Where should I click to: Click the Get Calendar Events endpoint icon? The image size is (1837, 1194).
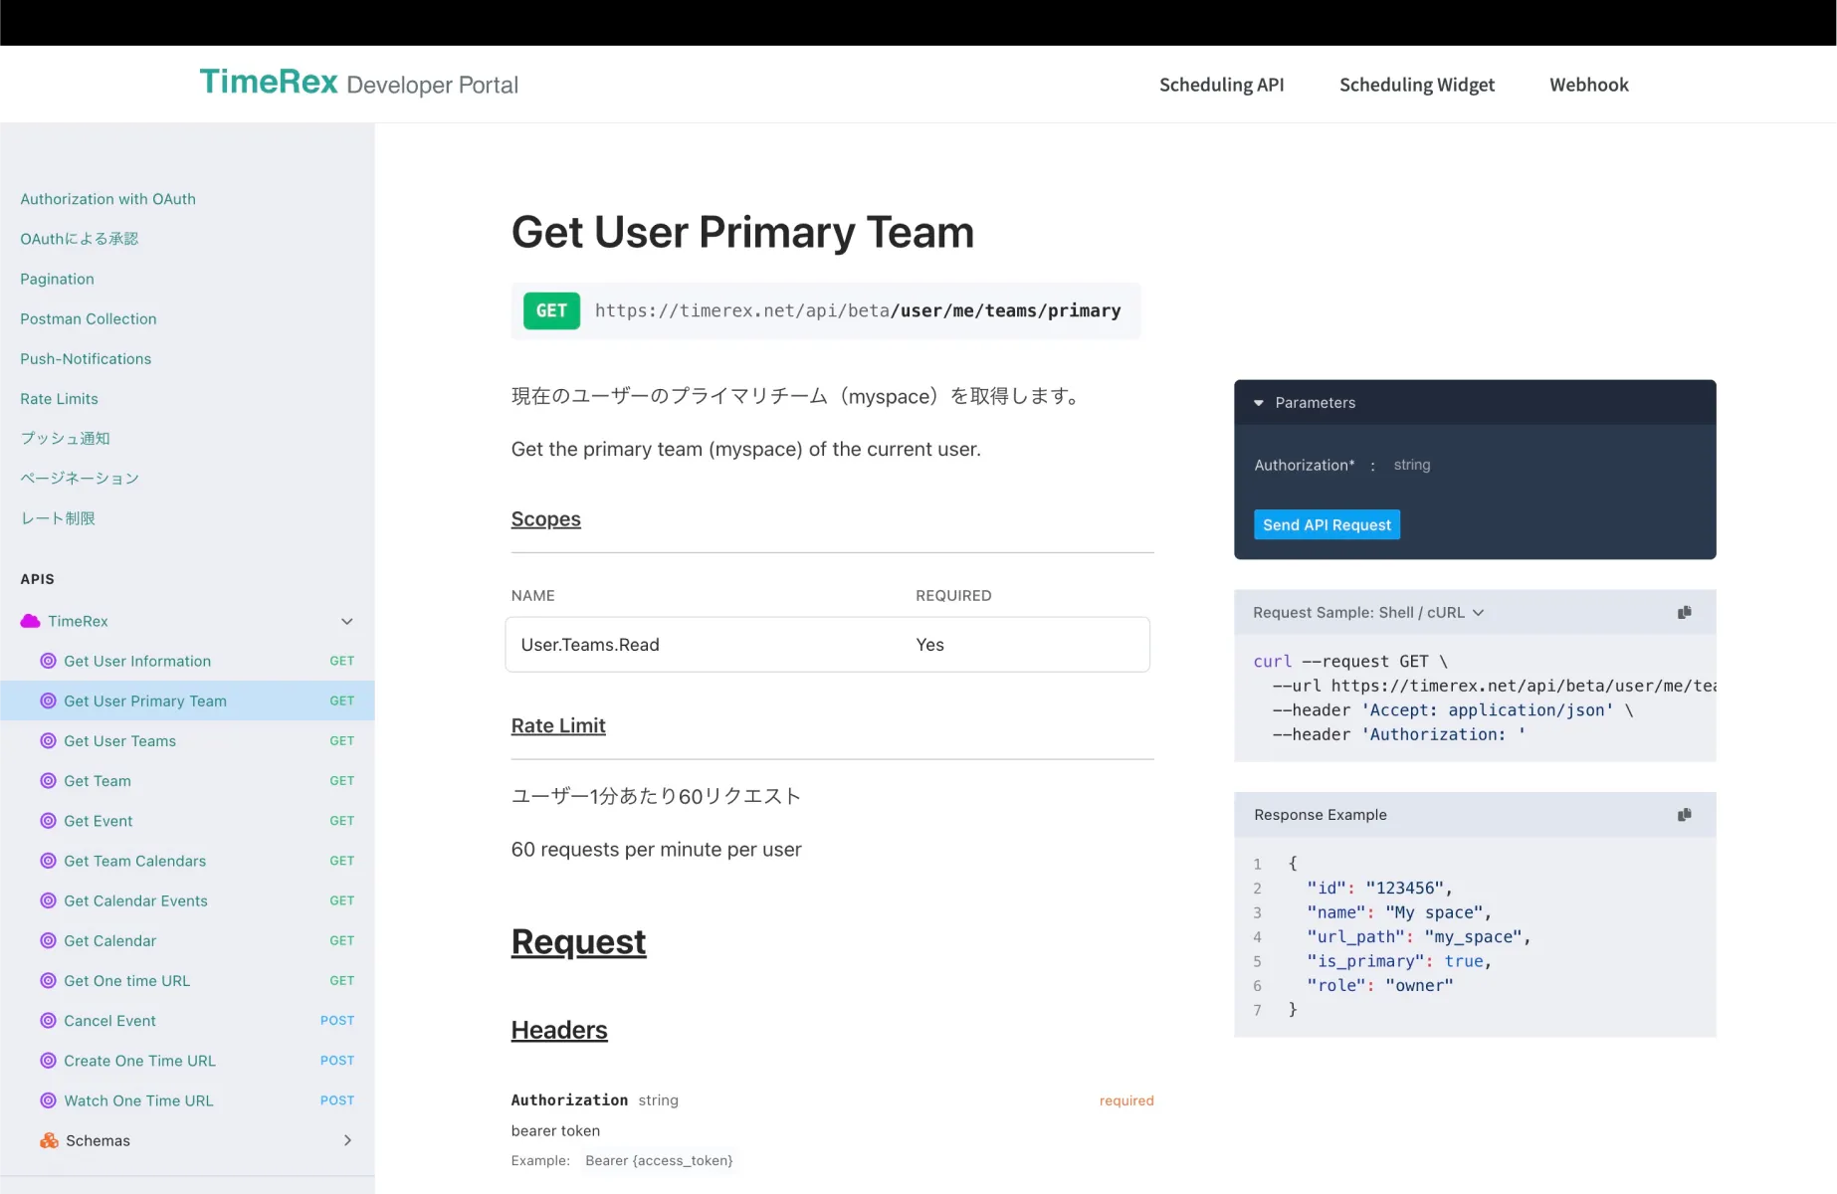click(48, 900)
